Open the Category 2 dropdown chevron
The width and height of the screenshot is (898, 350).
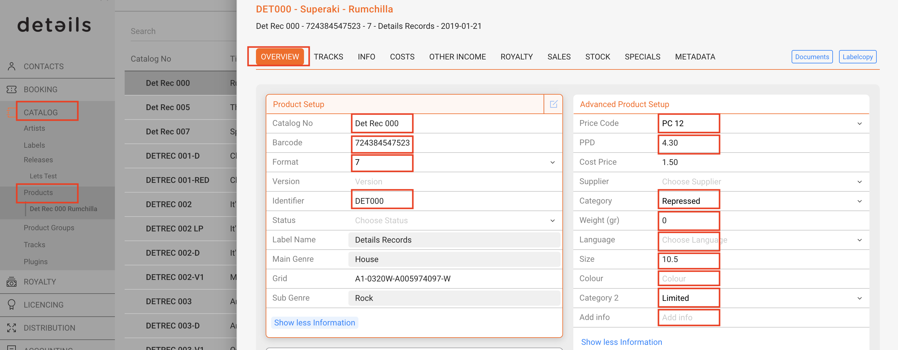(x=860, y=298)
